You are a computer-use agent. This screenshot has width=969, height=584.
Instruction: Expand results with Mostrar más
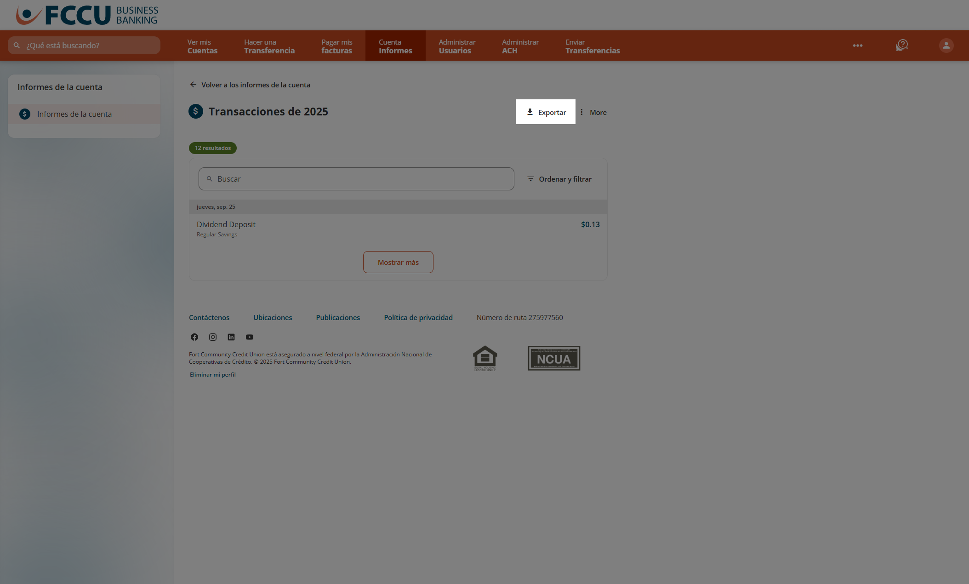click(398, 262)
